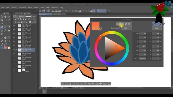Image resolution: width=173 pixels, height=97 pixels.
Task: Open the HLS color space dropdown
Action: coord(127,28)
